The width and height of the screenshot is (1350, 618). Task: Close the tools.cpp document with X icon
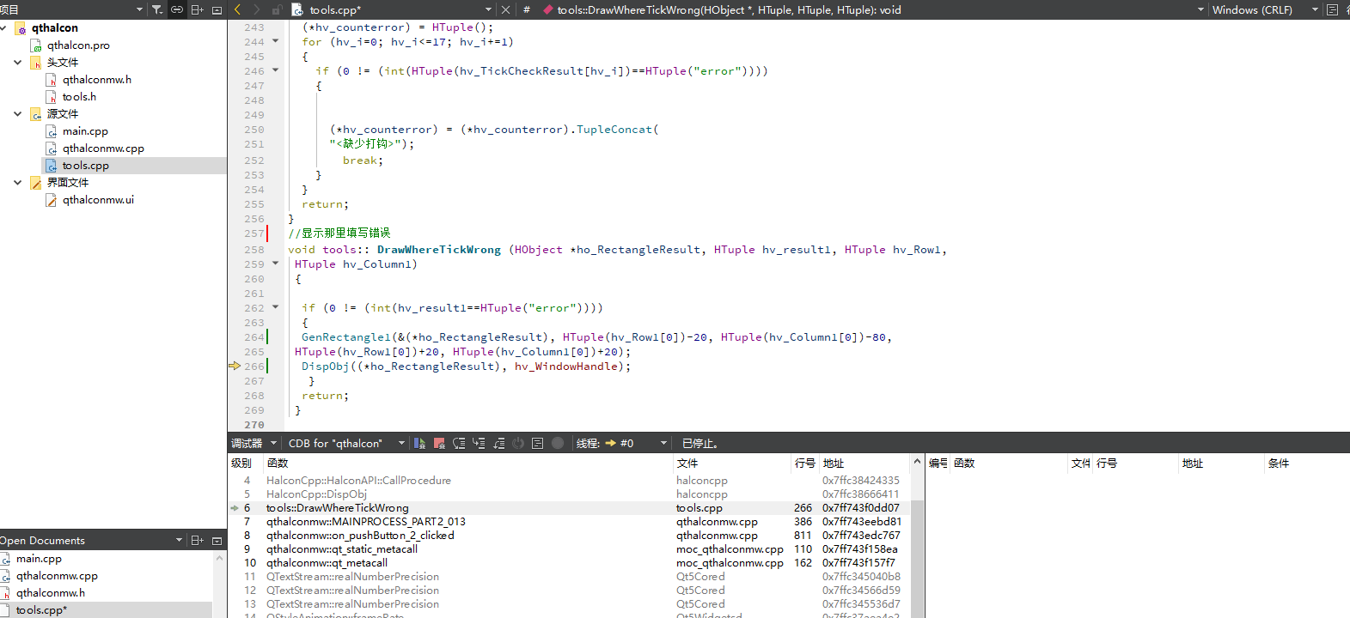505,9
